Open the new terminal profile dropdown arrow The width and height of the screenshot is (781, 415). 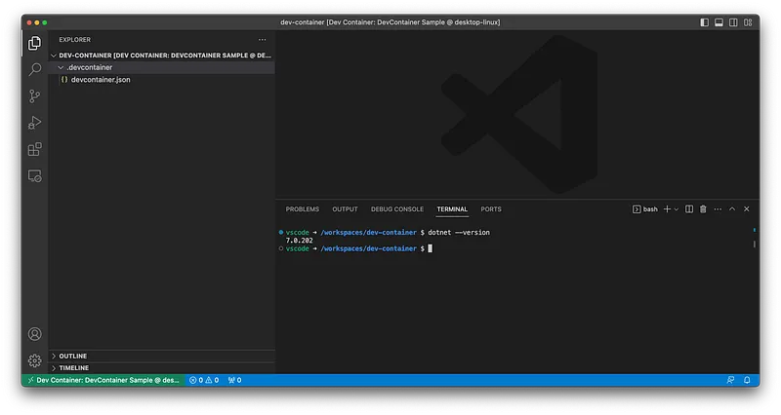click(677, 208)
